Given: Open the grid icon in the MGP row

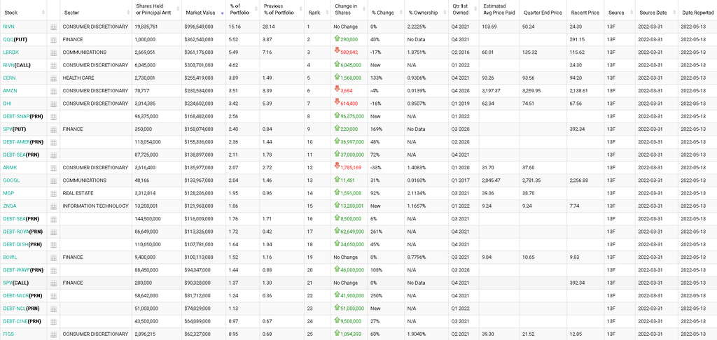Looking at the screenshot, I should click(x=53, y=194).
